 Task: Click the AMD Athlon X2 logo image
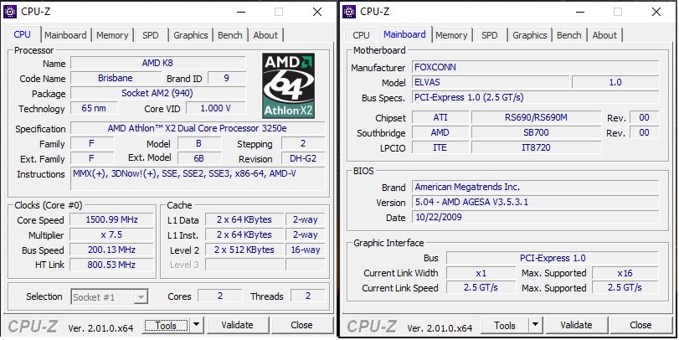pos(288,85)
